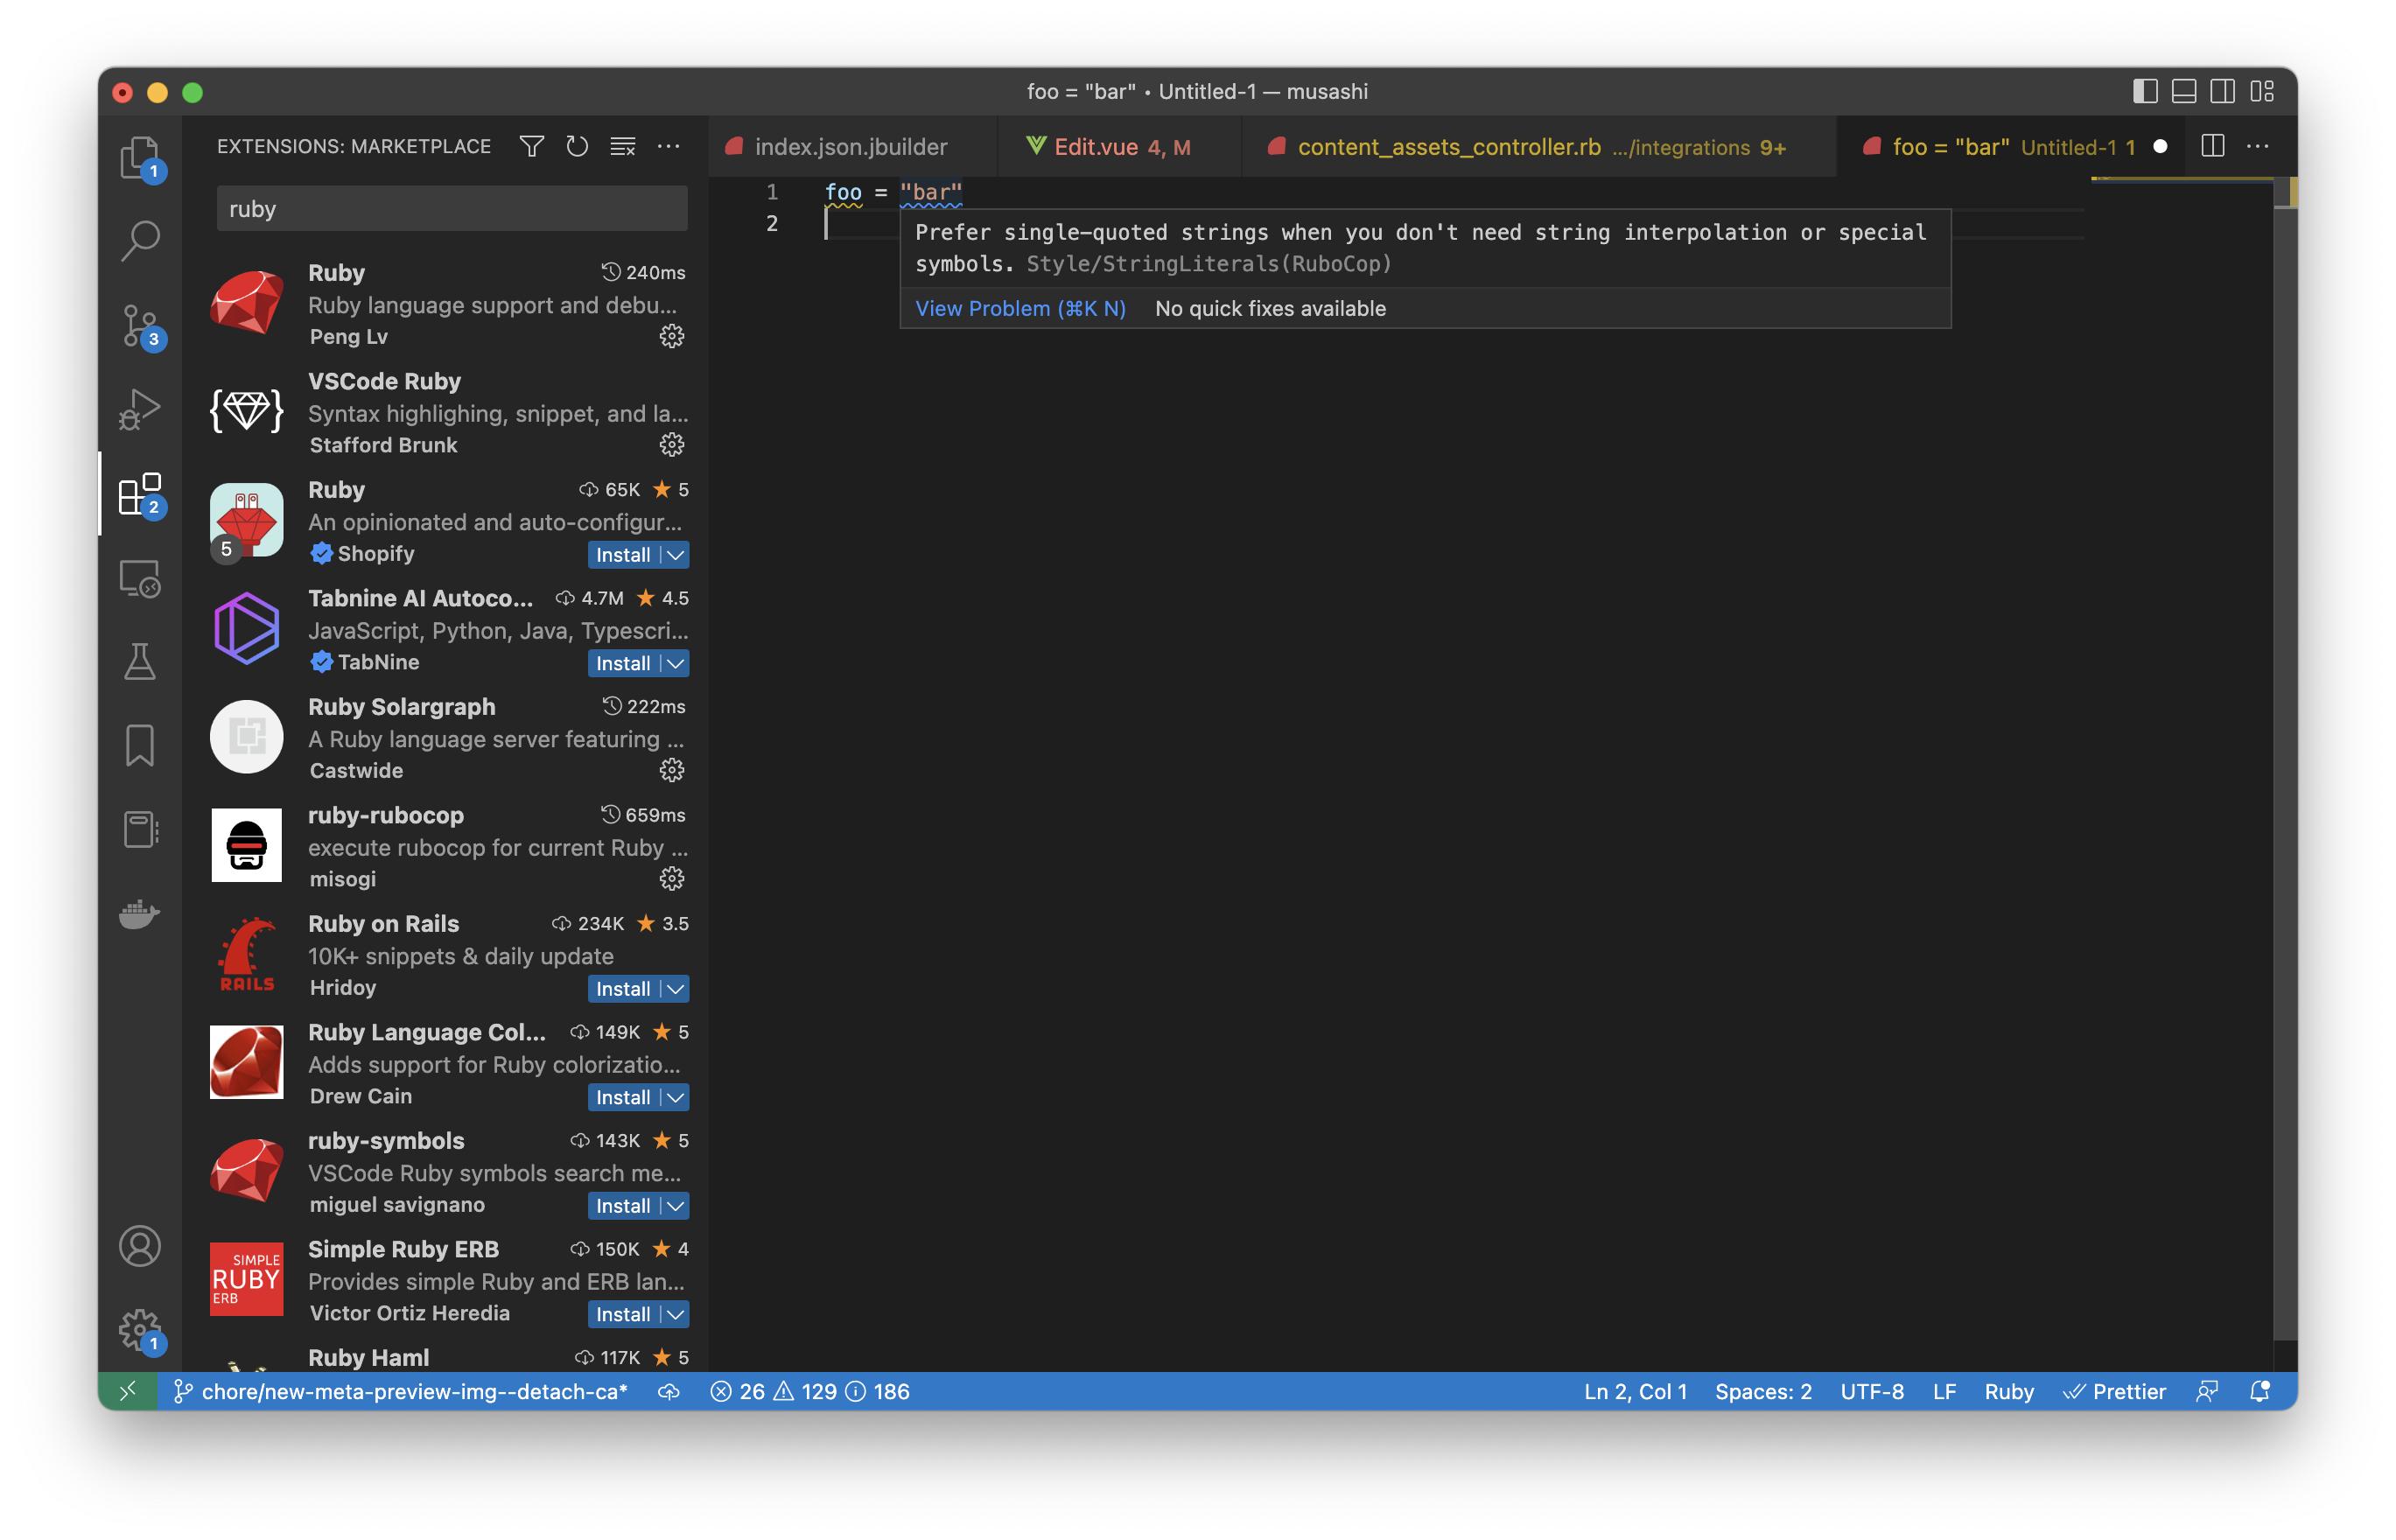Install Ruby Language Colorization extension
Image resolution: width=2396 pixels, height=1540 pixels.
[623, 1097]
